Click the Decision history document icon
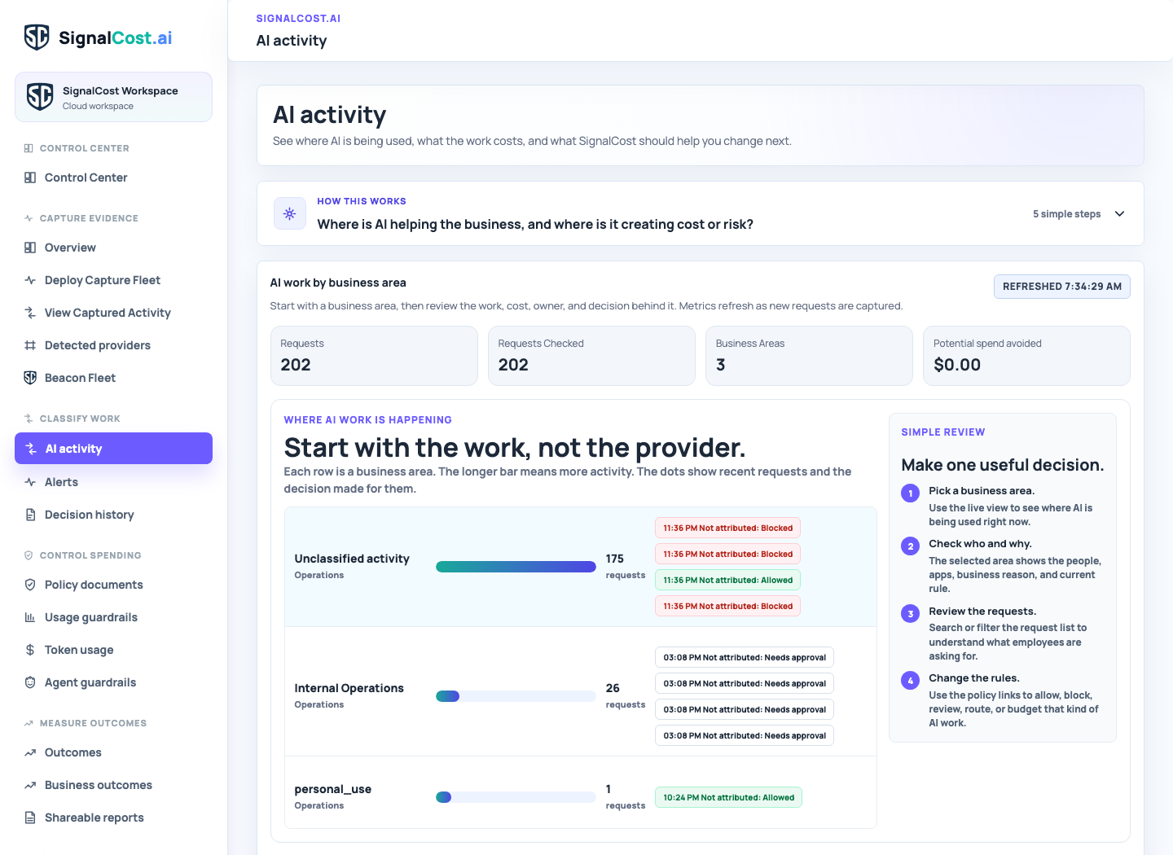 pyautogui.click(x=30, y=515)
